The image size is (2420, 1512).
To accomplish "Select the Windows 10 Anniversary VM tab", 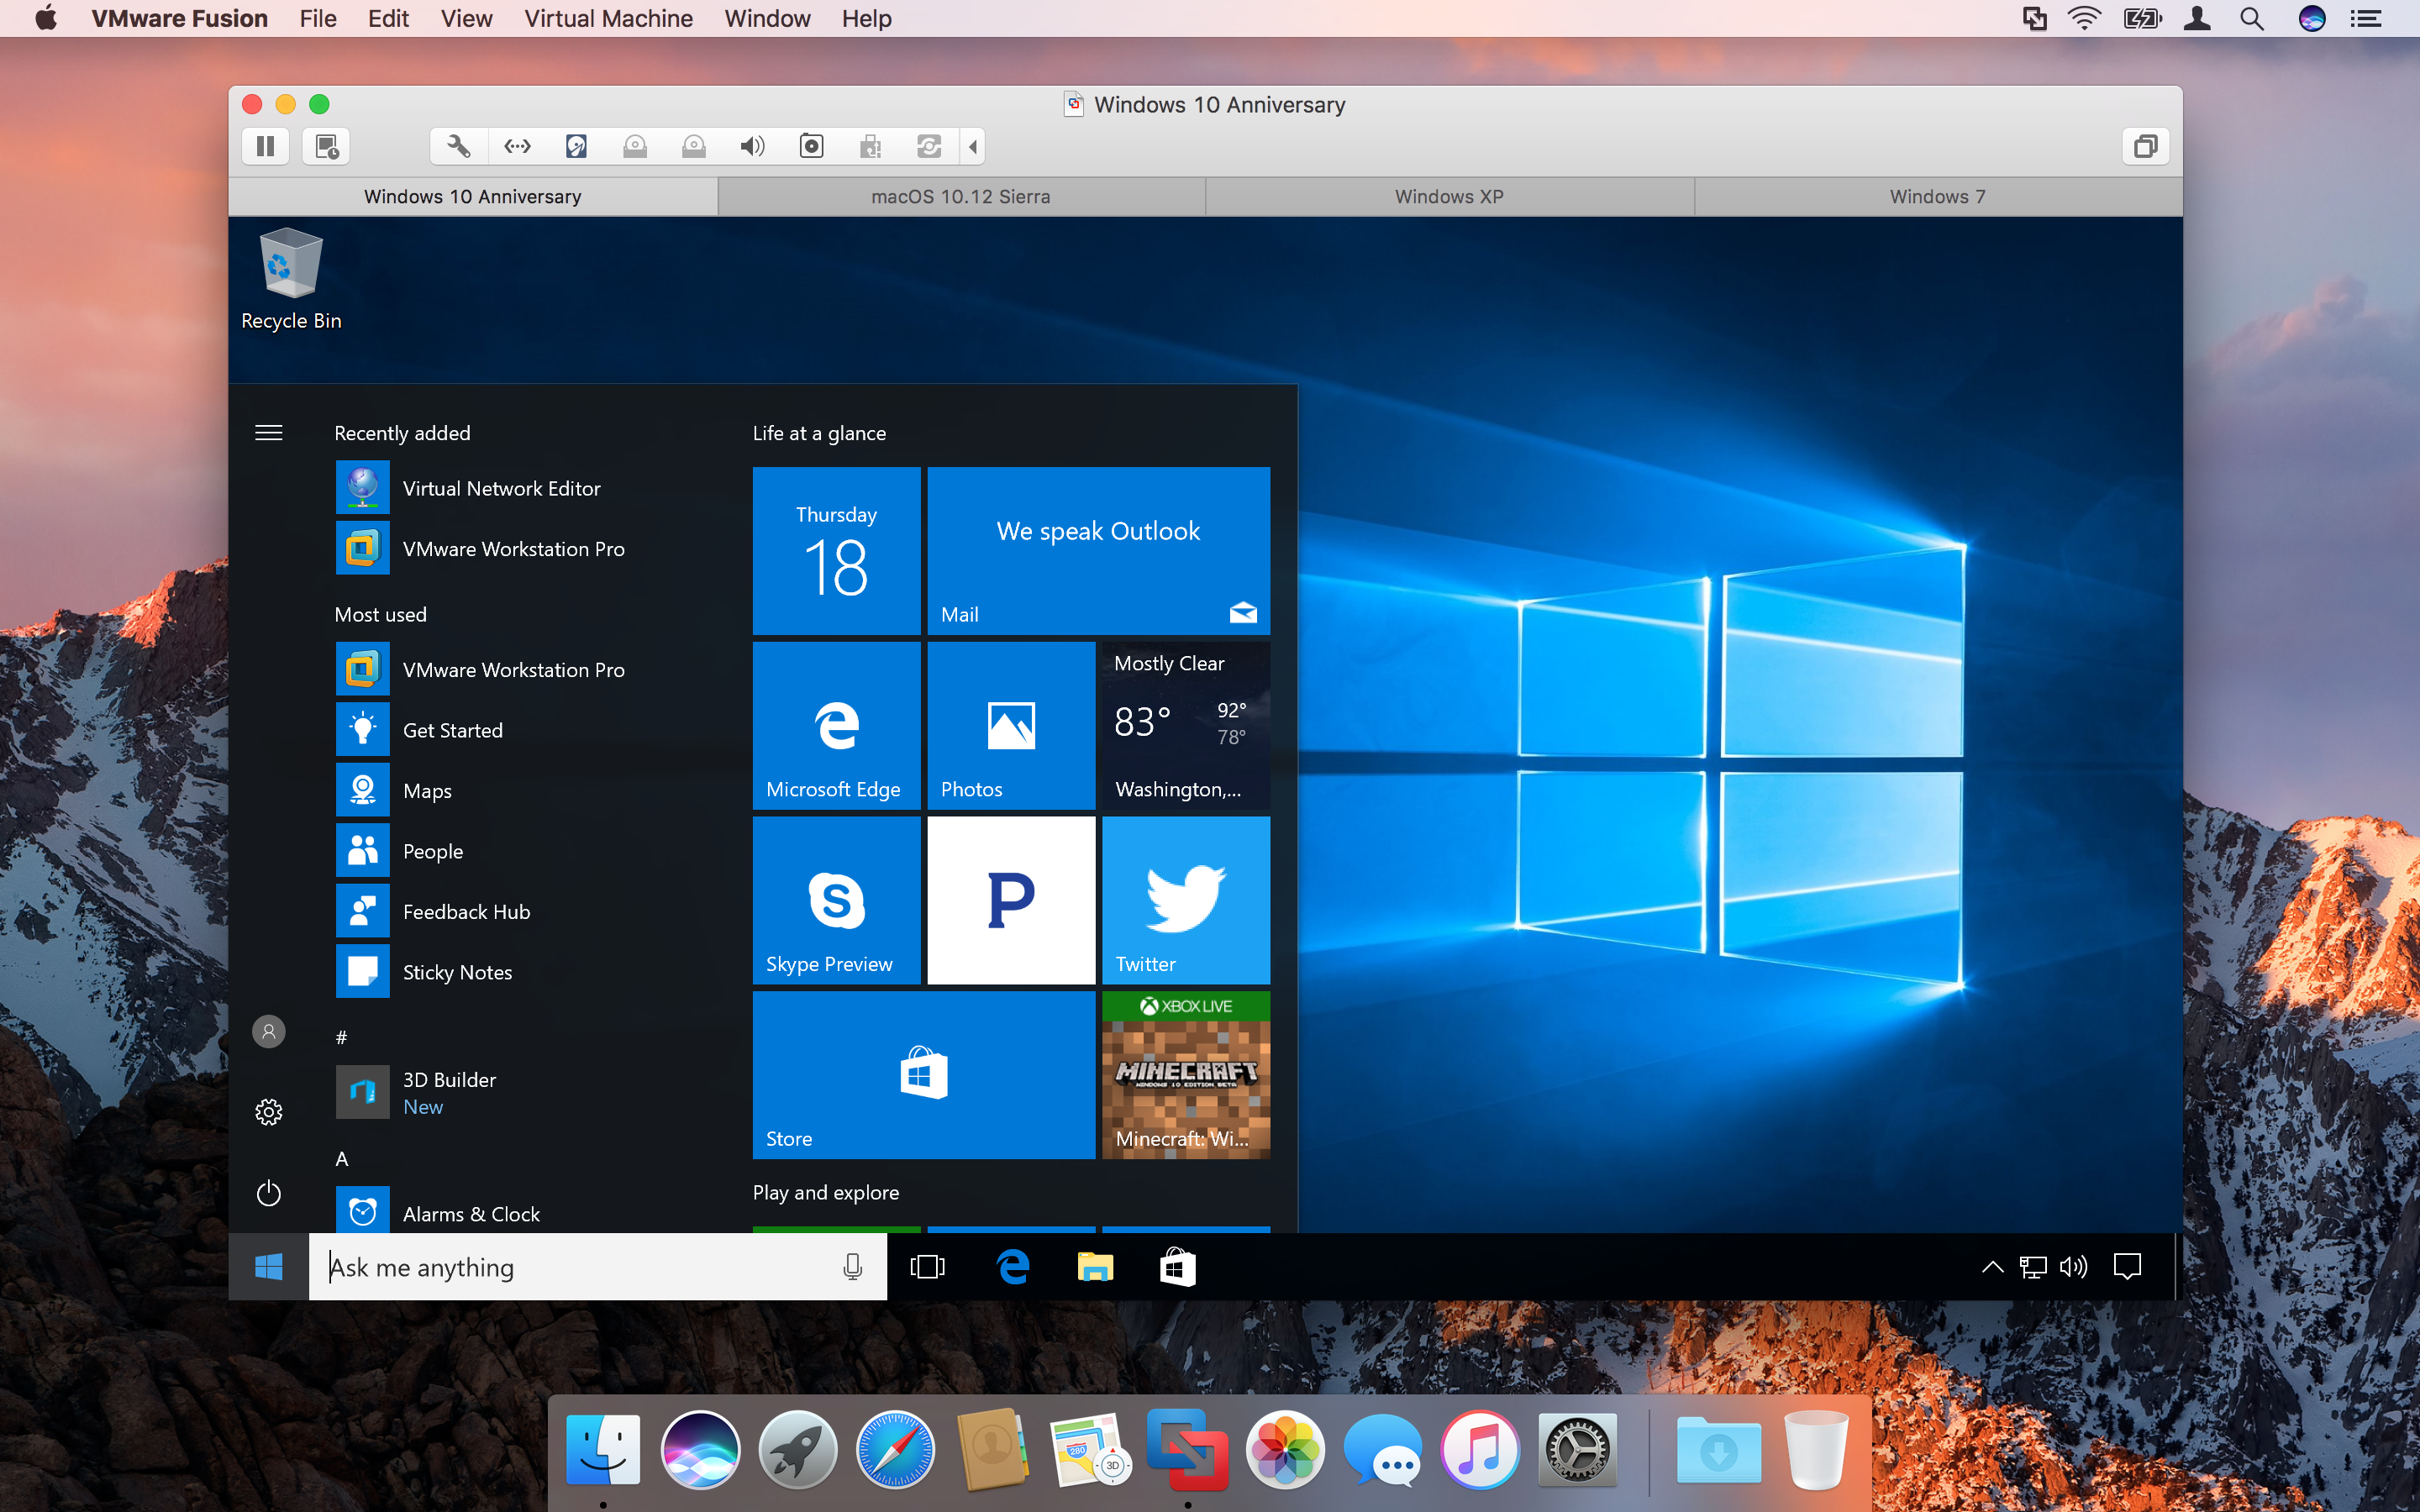I will [471, 197].
